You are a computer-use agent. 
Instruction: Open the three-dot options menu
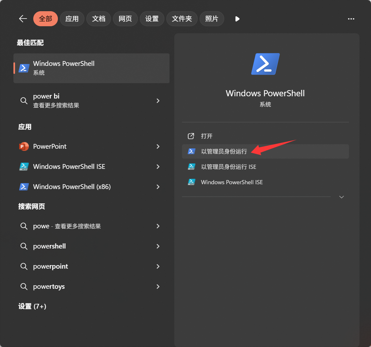pyautogui.click(x=351, y=19)
